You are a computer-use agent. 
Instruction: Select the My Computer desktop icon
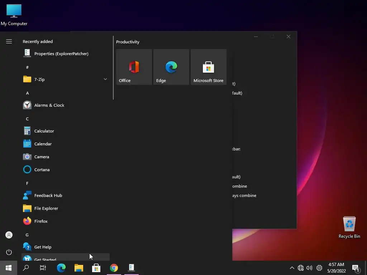14,15
